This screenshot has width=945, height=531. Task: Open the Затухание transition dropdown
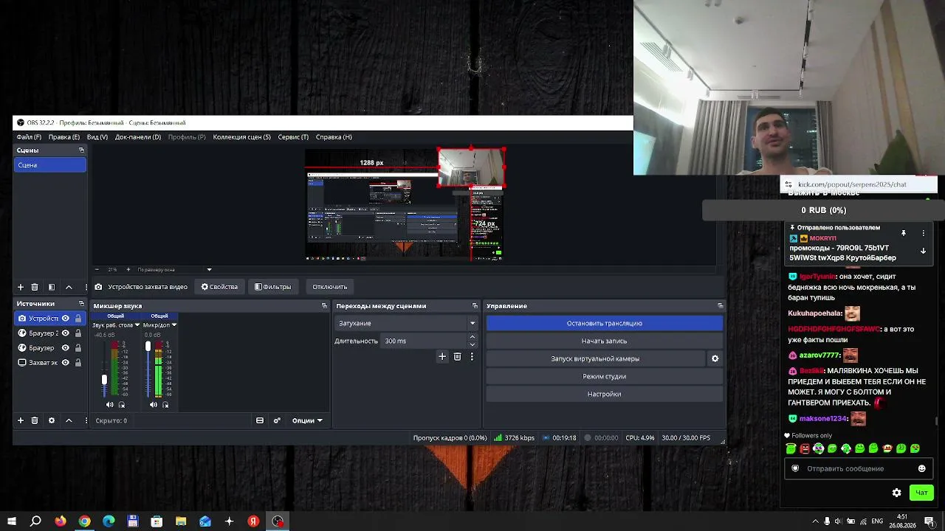click(x=406, y=323)
